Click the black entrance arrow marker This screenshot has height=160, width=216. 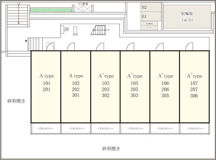coord(26,41)
